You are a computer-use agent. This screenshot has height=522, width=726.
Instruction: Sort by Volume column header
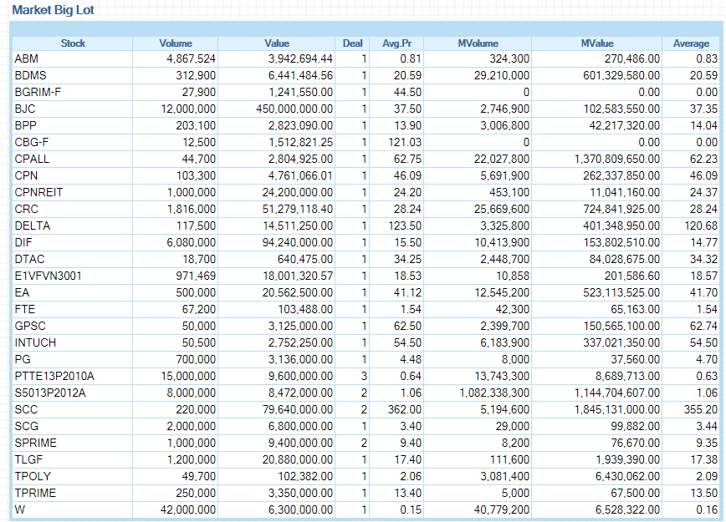pyautogui.click(x=176, y=43)
